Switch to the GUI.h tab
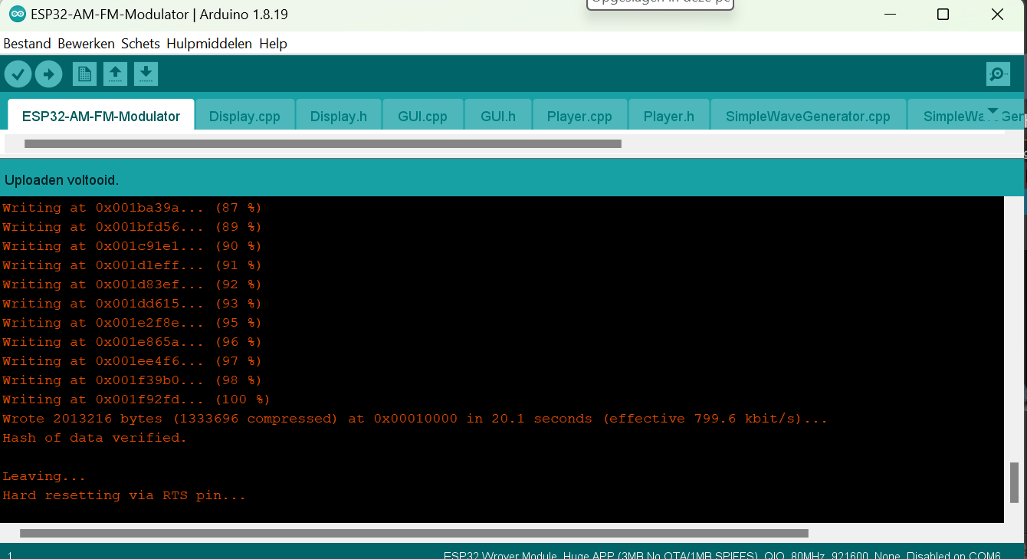The image size is (1027, 559). pyautogui.click(x=498, y=116)
